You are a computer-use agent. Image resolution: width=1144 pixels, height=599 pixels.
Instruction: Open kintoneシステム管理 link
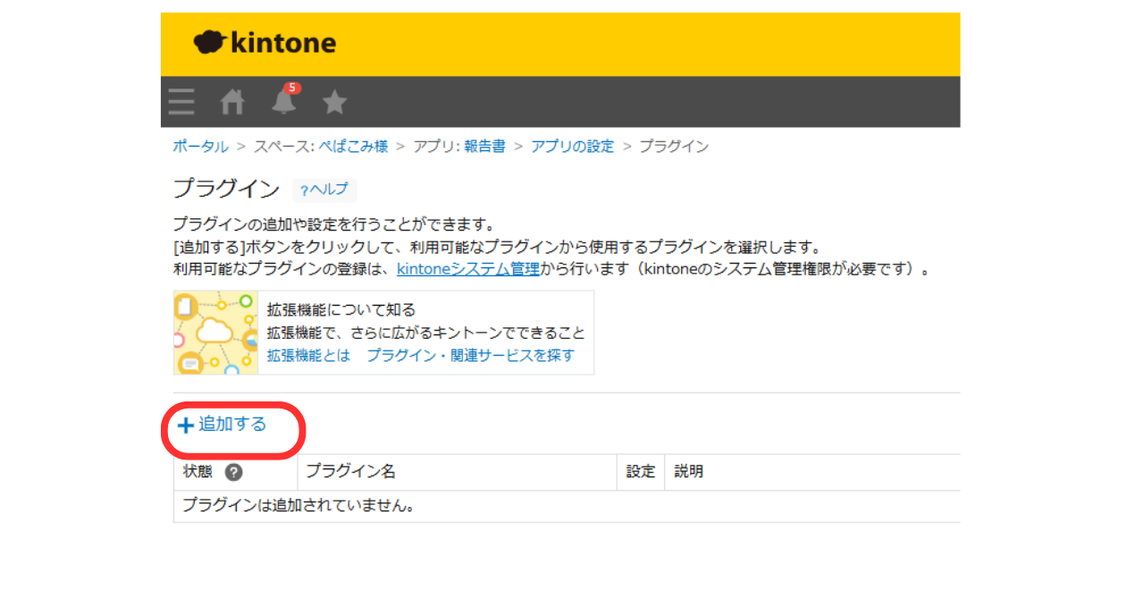tap(468, 268)
